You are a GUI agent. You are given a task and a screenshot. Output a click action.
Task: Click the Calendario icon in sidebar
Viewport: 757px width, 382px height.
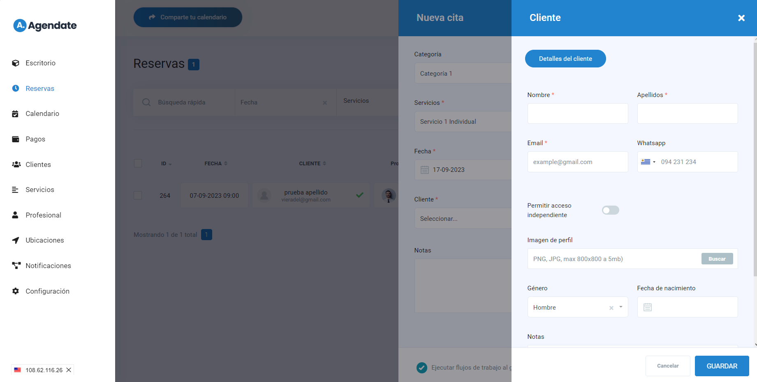pyautogui.click(x=15, y=114)
